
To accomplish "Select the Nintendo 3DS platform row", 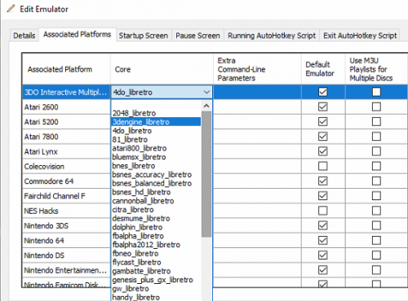I will pos(66,225).
